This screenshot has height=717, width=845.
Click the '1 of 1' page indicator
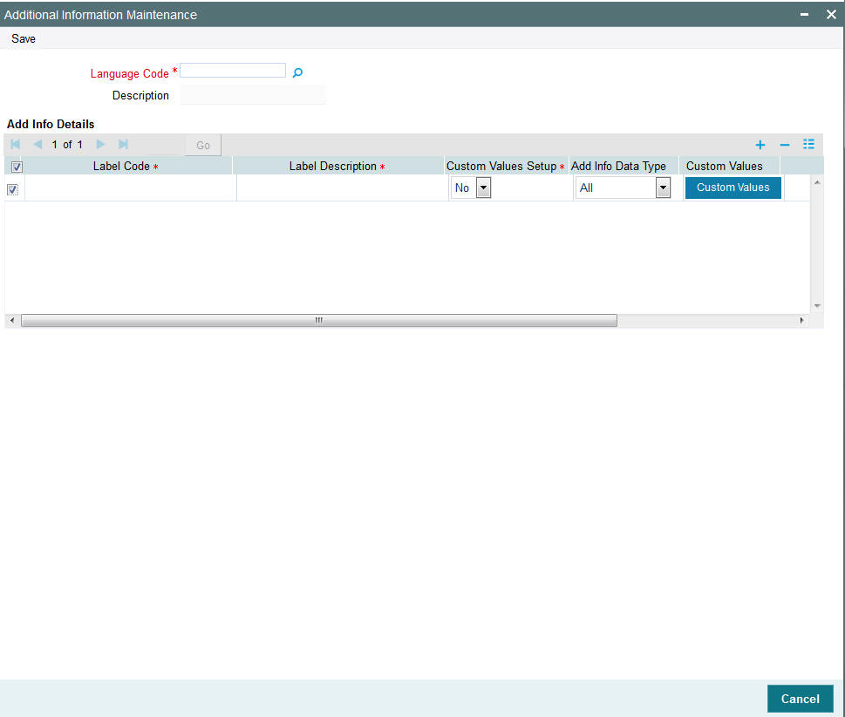[x=67, y=145]
